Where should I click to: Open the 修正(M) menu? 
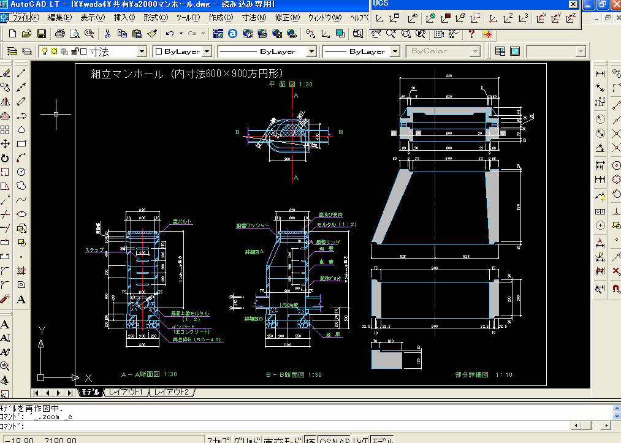click(x=288, y=18)
